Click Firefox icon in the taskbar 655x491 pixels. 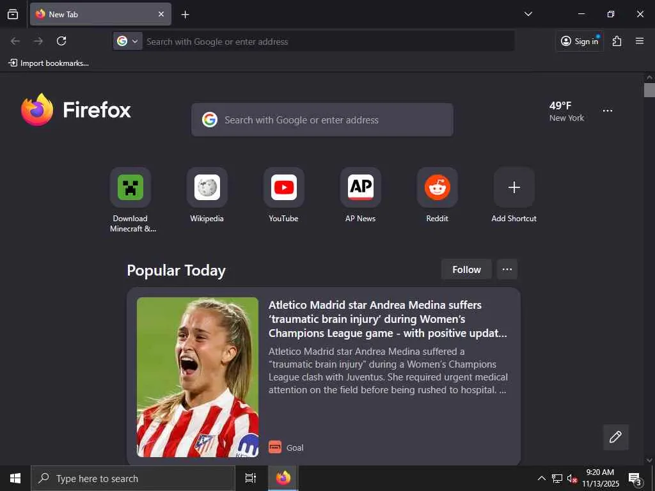(283, 478)
